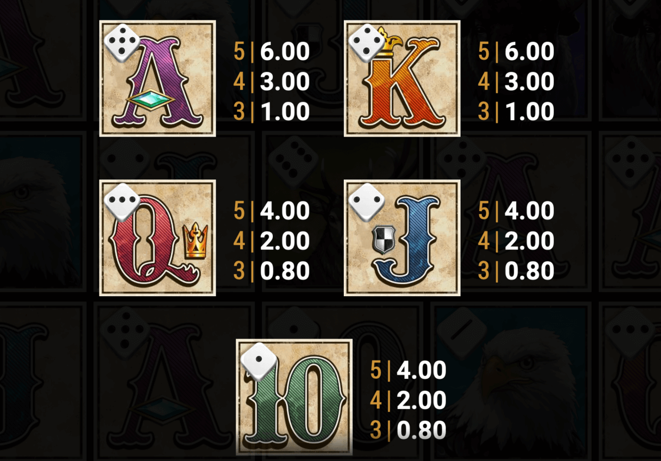Screen dimensions: 661x461
Task: Click the orange K symbol tile
Action: (402, 79)
